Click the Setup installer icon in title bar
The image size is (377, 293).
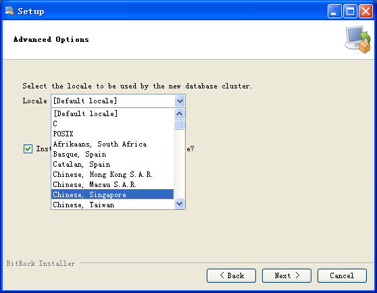[x=9, y=11]
